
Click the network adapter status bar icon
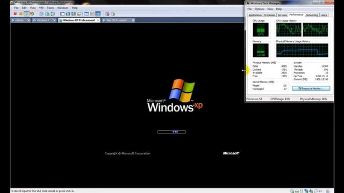tap(306, 191)
